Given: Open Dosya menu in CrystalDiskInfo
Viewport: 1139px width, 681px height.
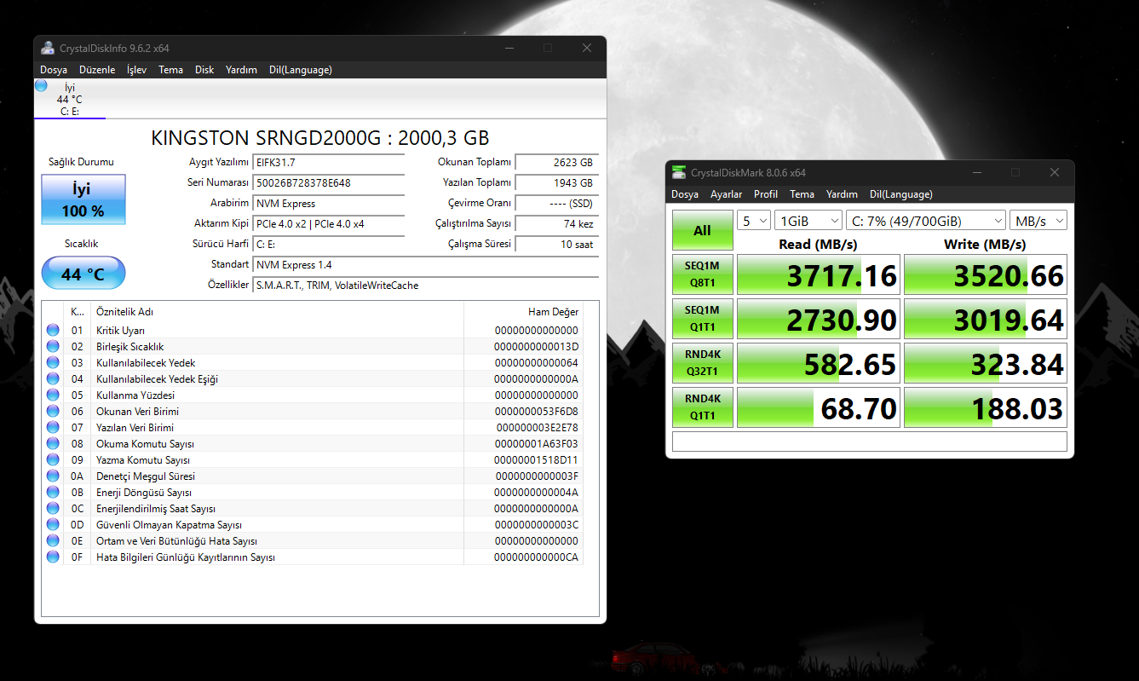Looking at the screenshot, I should [x=54, y=70].
